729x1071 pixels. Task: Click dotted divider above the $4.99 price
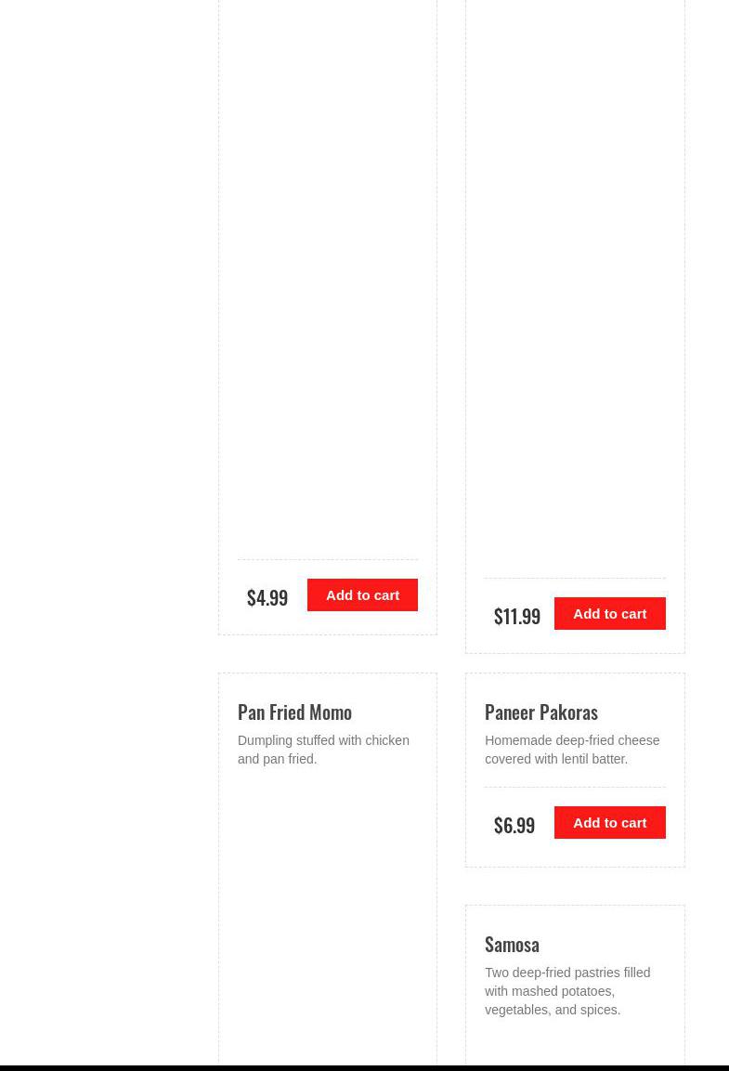click(328, 559)
